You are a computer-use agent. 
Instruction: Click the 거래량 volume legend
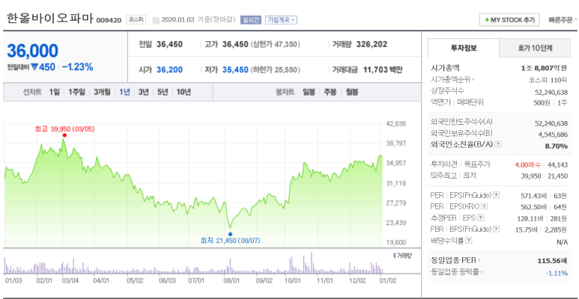(x=401, y=255)
